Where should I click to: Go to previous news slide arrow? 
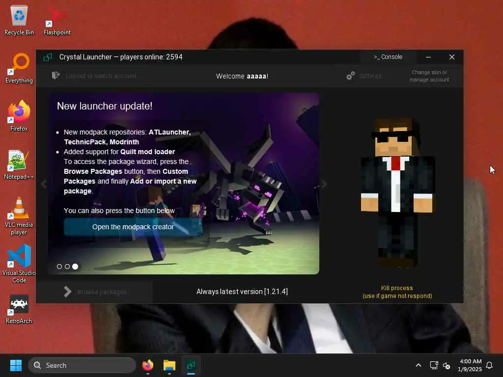point(44,184)
